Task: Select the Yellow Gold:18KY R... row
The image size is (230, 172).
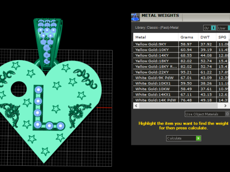Action: point(181,66)
